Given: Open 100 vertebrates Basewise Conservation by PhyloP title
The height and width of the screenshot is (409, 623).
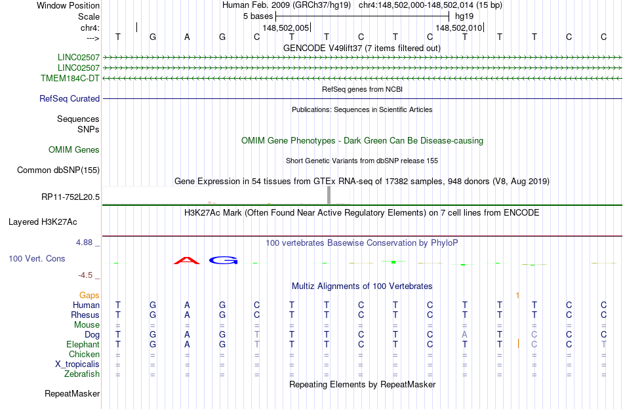Looking at the screenshot, I should tap(361, 243).
